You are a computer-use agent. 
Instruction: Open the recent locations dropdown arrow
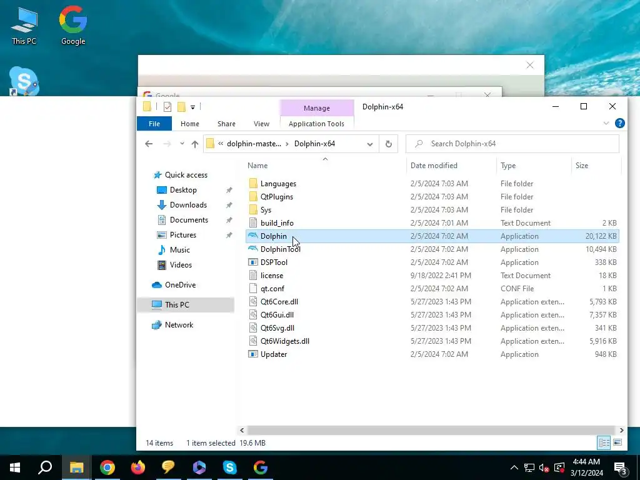(182, 144)
